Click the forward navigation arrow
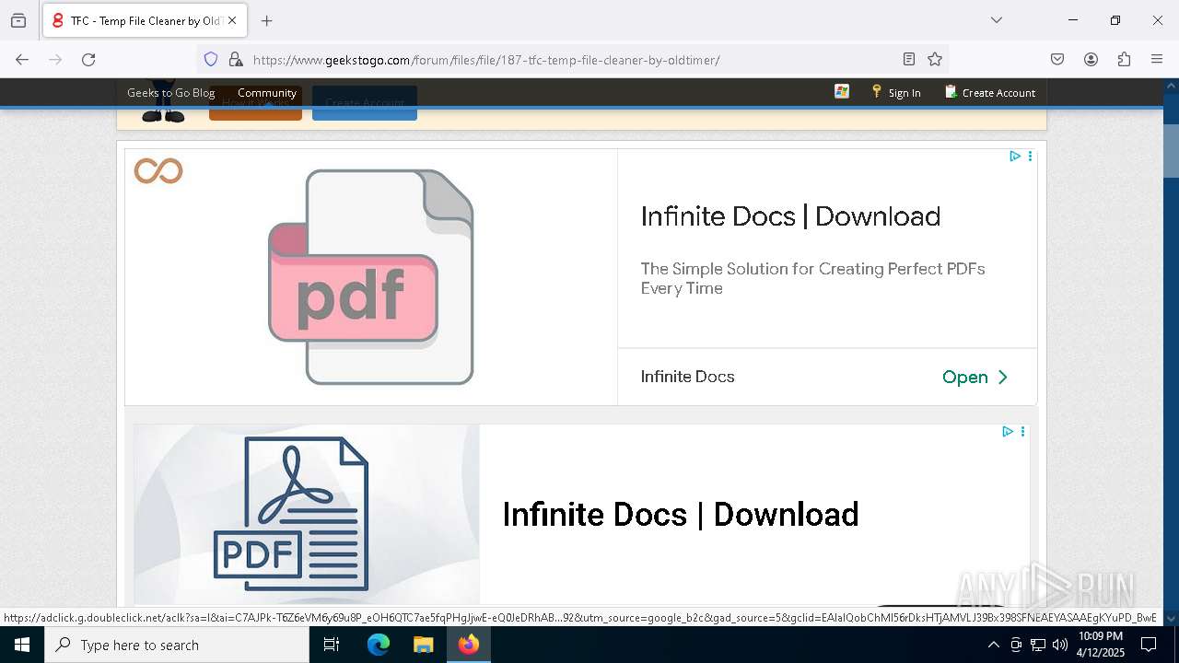Image resolution: width=1179 pixels, height=663 pixels. (55, 59)
